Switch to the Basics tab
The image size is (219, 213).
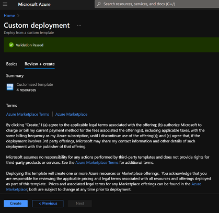(x=11, y=64)
